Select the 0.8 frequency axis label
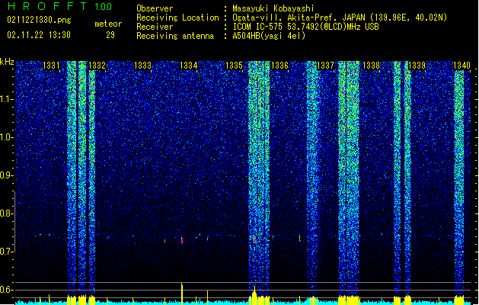The height and width of the screenshot is (305, 479). tap(7, 213)
